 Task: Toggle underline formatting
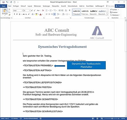(19, 14)
